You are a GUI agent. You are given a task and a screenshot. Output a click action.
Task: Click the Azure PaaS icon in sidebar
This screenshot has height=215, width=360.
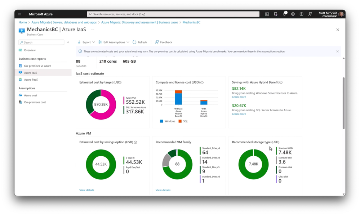(21, 80)
